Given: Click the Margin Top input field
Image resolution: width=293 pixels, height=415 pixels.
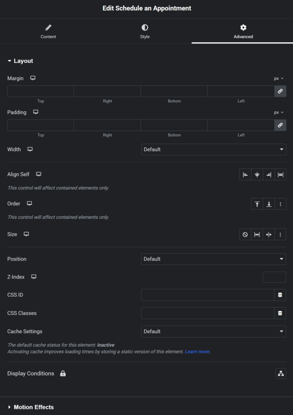Looking at the screenshot, I should (x=41, y=91).
